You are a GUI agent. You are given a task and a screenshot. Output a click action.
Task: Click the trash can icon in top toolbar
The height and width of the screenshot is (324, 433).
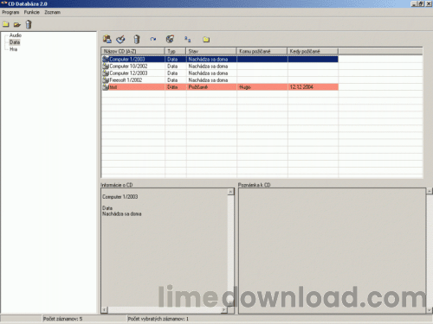pos(29,24)
